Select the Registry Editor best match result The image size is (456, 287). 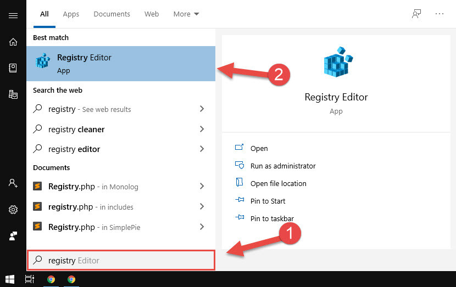pos(121,63)
